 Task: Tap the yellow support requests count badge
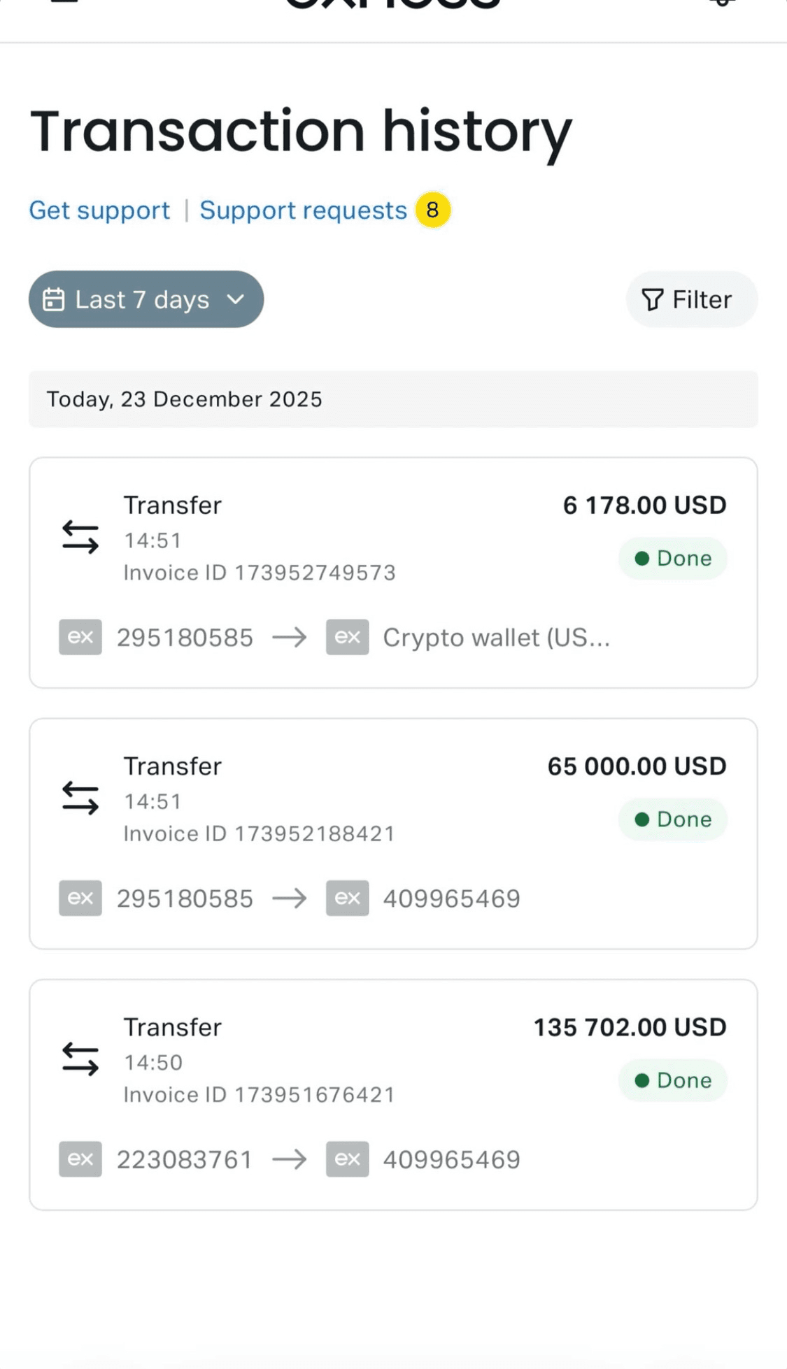tap(432, 210)
